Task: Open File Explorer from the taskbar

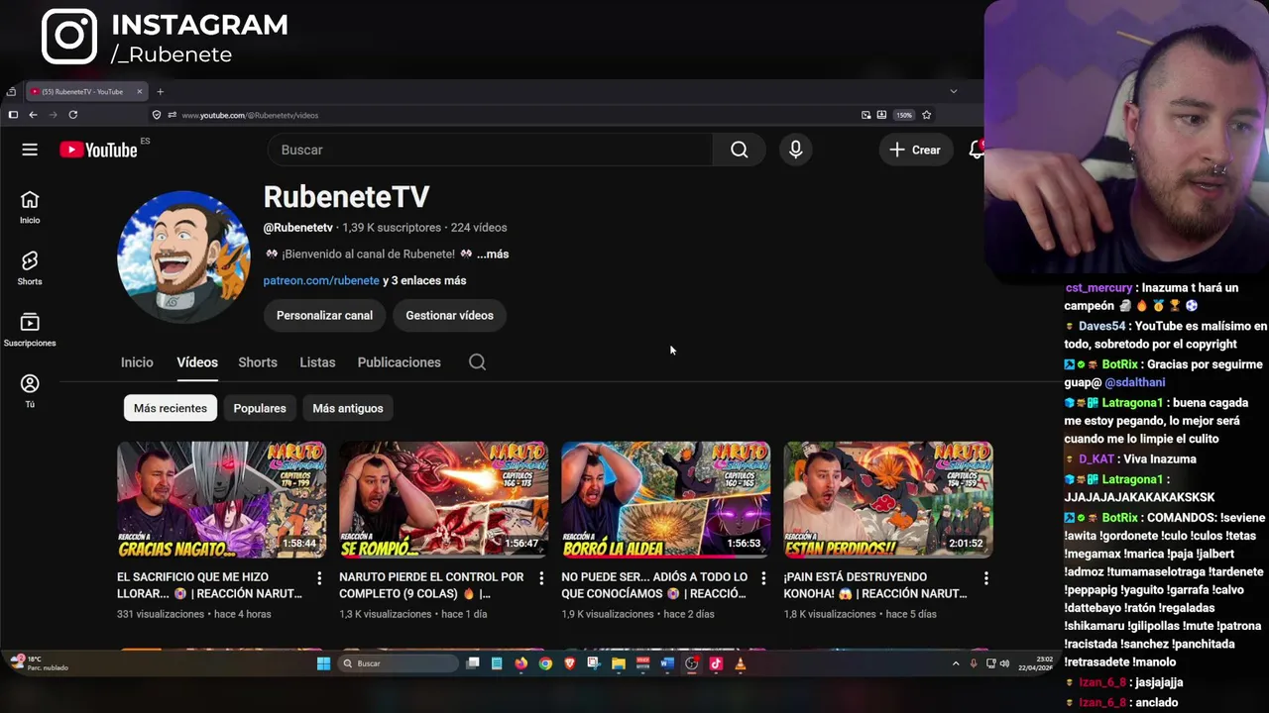Action: 619,663
